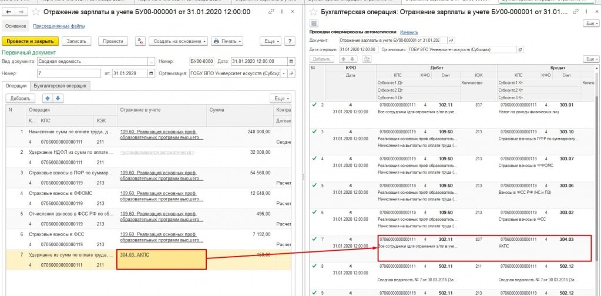Expand the Организация dropdown list

pos(284,73)
